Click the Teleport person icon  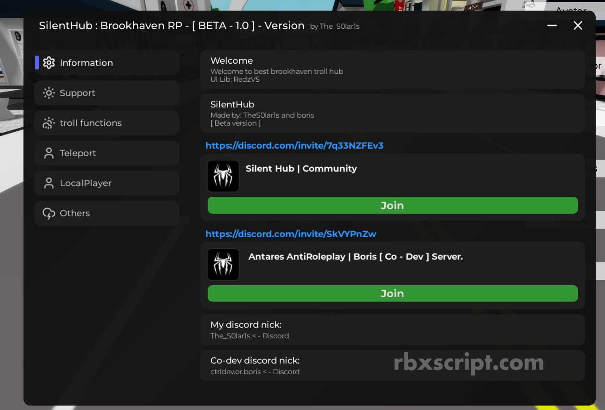coord(49,153)
